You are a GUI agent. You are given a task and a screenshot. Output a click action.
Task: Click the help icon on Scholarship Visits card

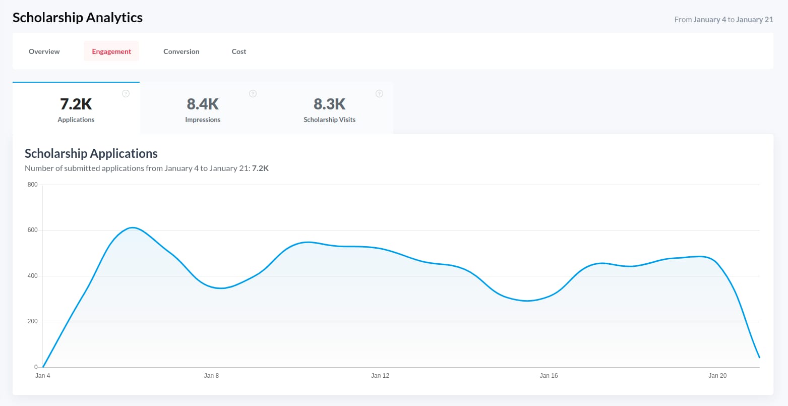380,93
